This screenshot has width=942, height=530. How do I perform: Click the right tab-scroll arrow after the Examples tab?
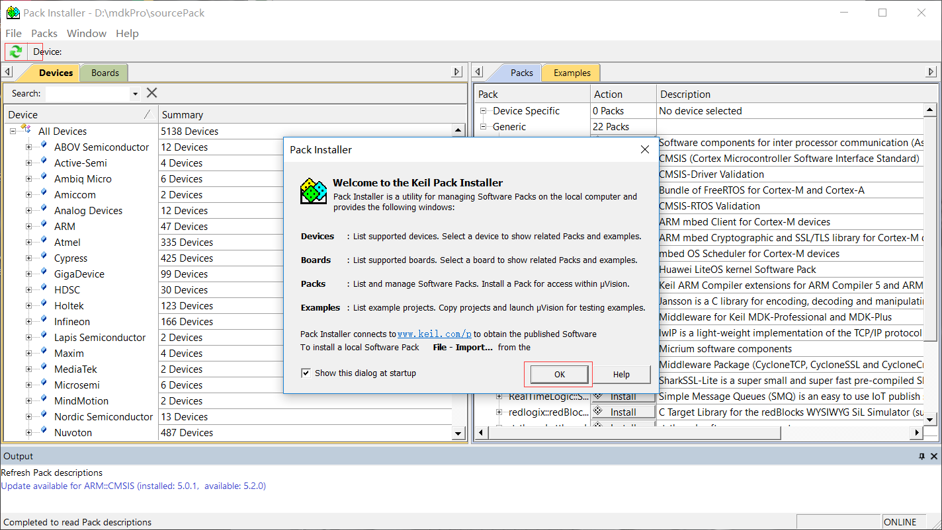pos(931,72)
